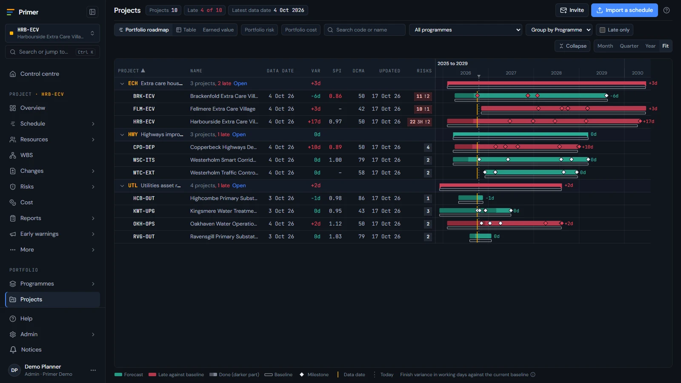Click the Notices bell icon

pyautogui.click(x=13, y=350)
